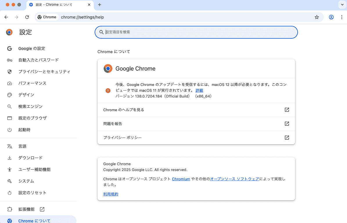Open the 利用規約 link
This screenshot has height=223, width=347.
[x=111, y=194]
